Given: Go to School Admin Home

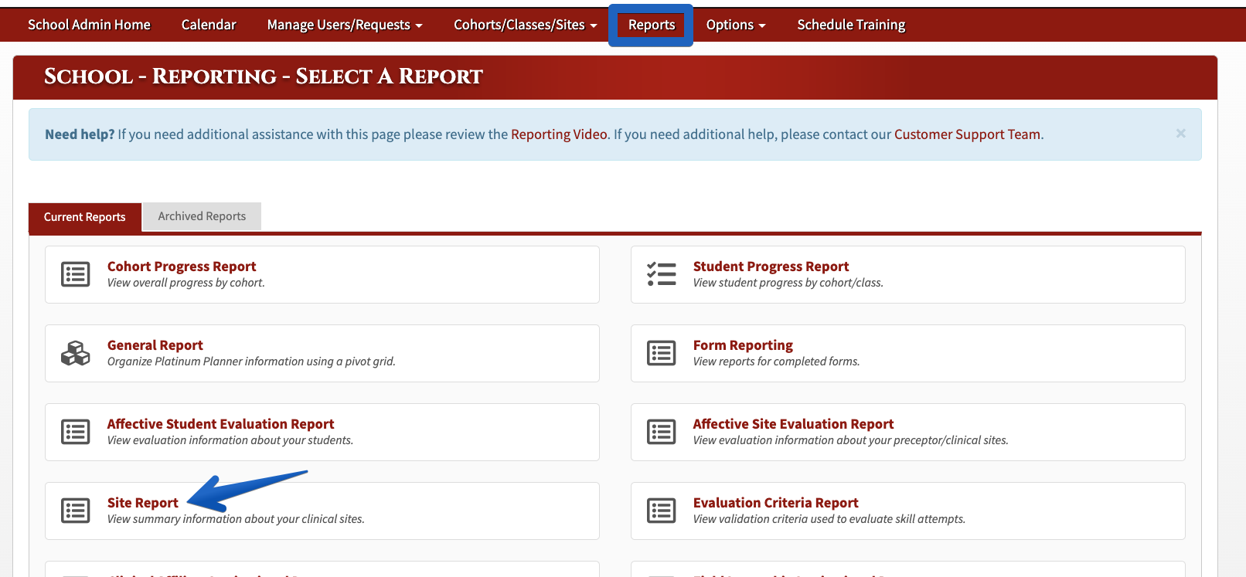Looking at the screenshot, I should [x=90, y=25].
